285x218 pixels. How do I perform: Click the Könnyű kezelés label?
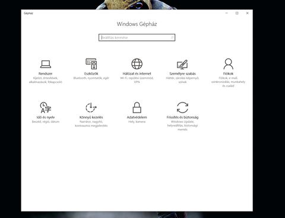point(91,117)
